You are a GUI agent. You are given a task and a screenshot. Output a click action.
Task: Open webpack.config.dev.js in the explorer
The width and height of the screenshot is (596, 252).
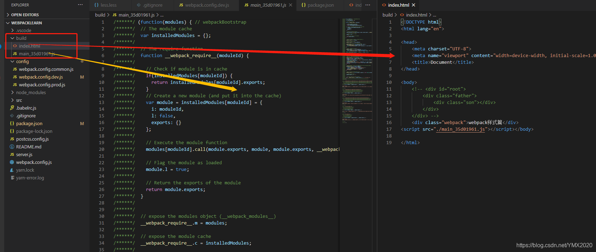[47, 77]
